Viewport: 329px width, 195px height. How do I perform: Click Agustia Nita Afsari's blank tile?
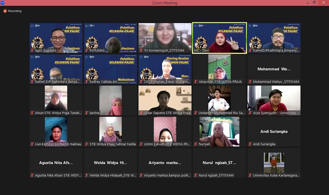coord(56,162)
